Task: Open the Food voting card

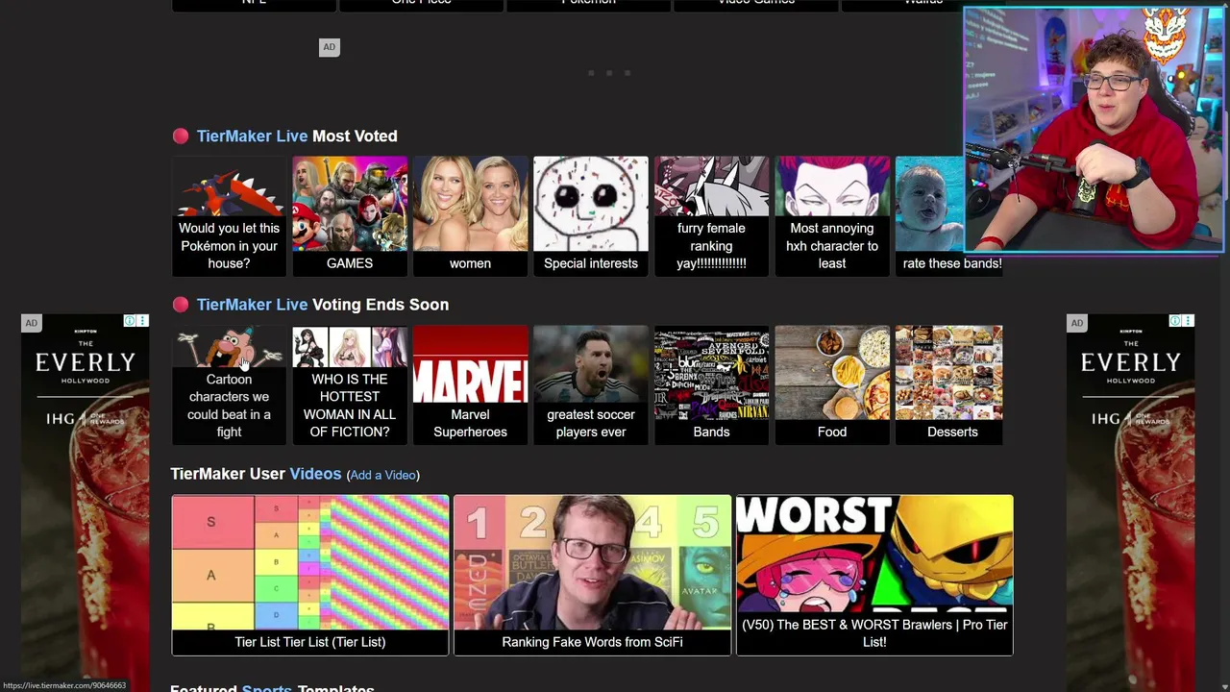Action: tap(832, 384)
